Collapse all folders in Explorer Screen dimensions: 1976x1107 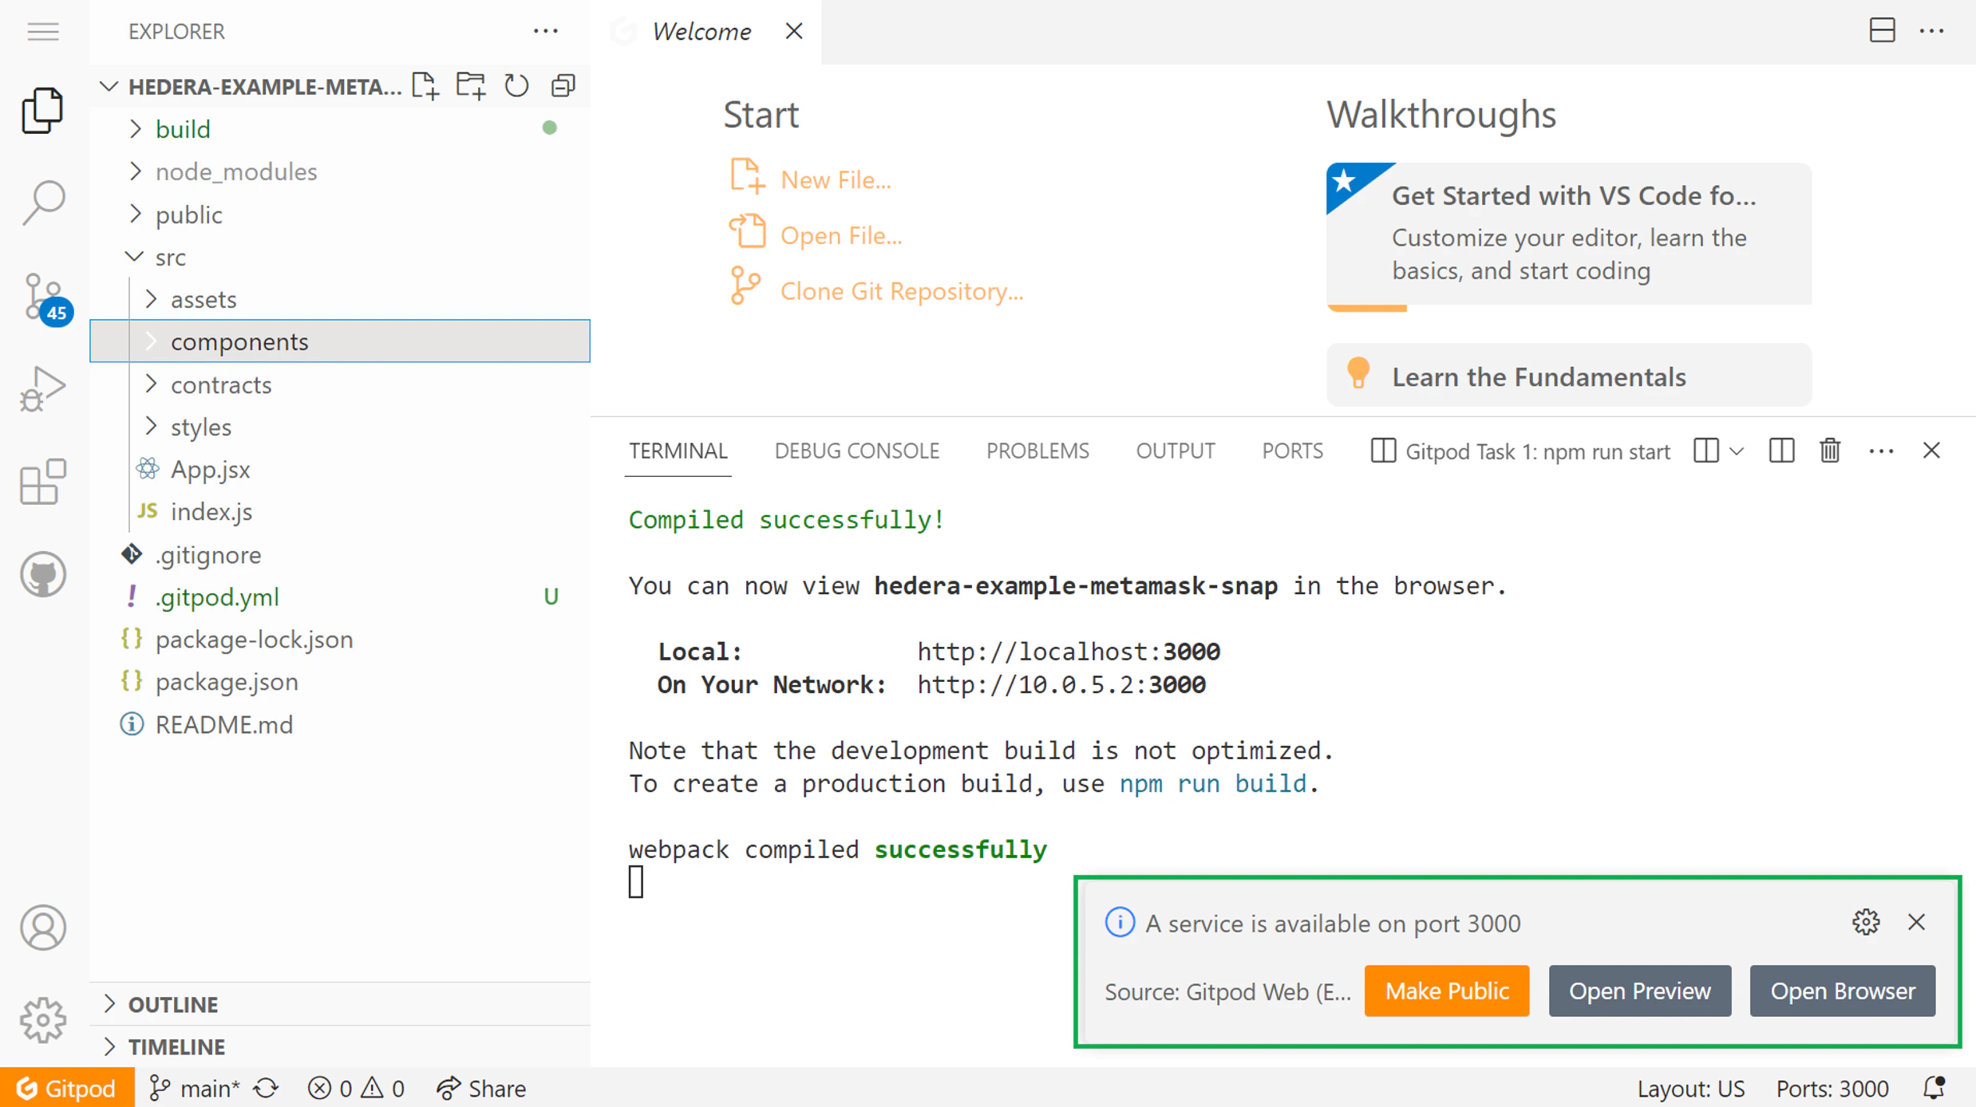coord(563,86)
